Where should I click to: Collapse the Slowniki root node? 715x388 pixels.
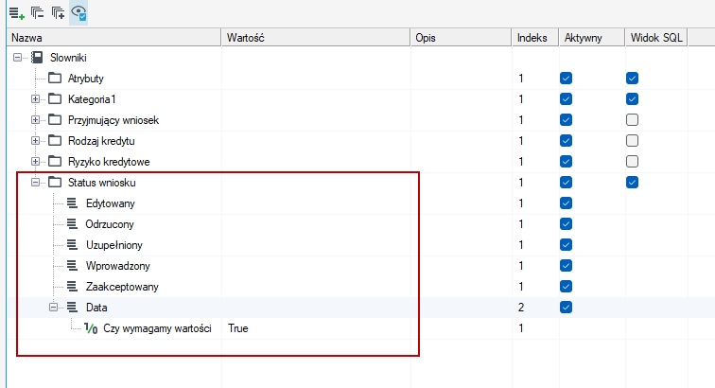(17, 58)
